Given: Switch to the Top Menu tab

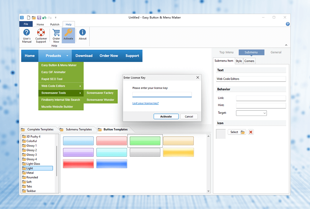Looking at the screenshot, I should 226,52.
